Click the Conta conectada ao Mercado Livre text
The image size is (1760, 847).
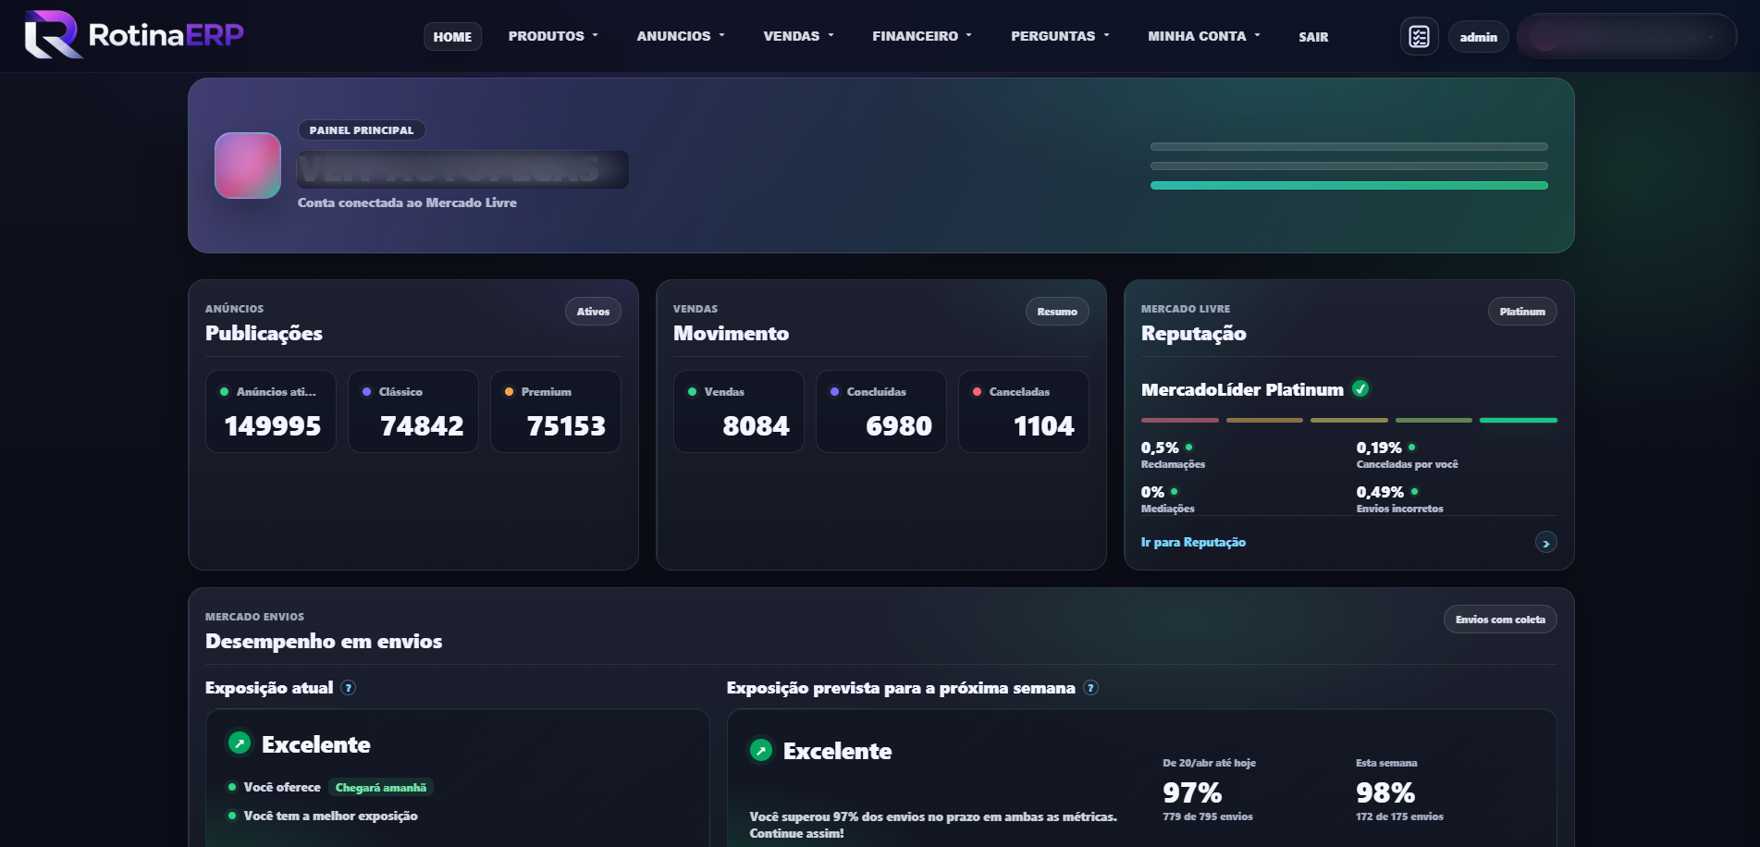(407, 203)
